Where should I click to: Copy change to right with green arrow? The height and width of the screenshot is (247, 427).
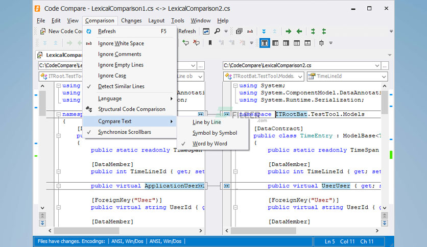pyautogui.click(x=289, y=32)
